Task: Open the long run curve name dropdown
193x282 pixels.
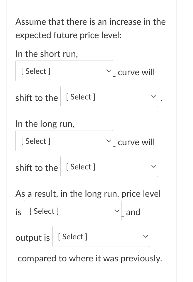Action: pos(64,141)
